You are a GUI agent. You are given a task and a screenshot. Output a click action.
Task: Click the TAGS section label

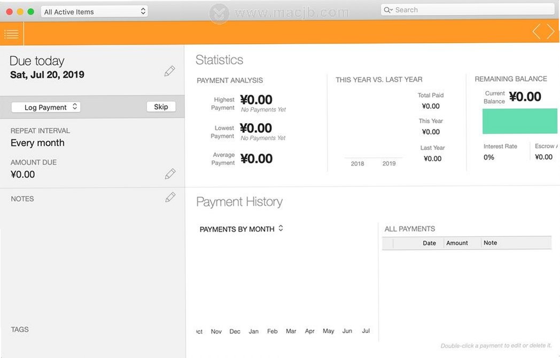[x=20, y=330]
